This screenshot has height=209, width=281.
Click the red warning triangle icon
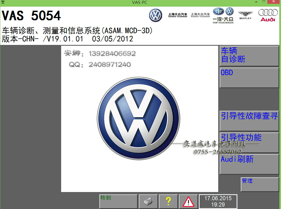point(188,202)
